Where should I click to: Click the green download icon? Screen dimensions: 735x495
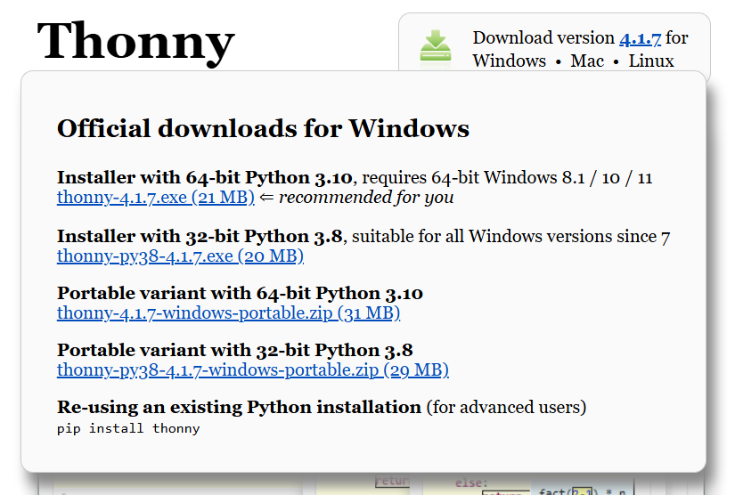[x=436, y=47]
